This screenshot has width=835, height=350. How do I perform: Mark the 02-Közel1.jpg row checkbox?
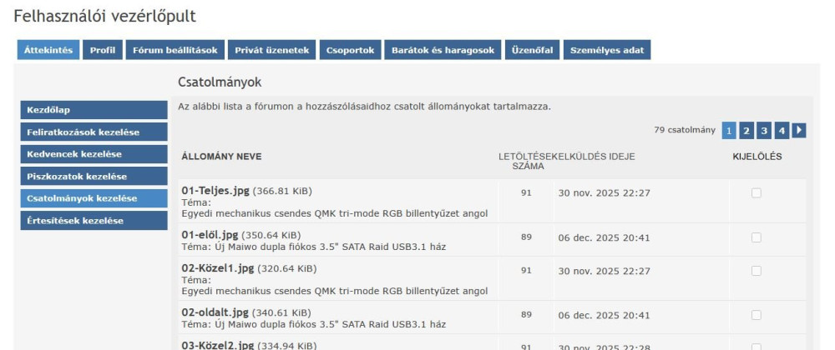click(757, 271)
